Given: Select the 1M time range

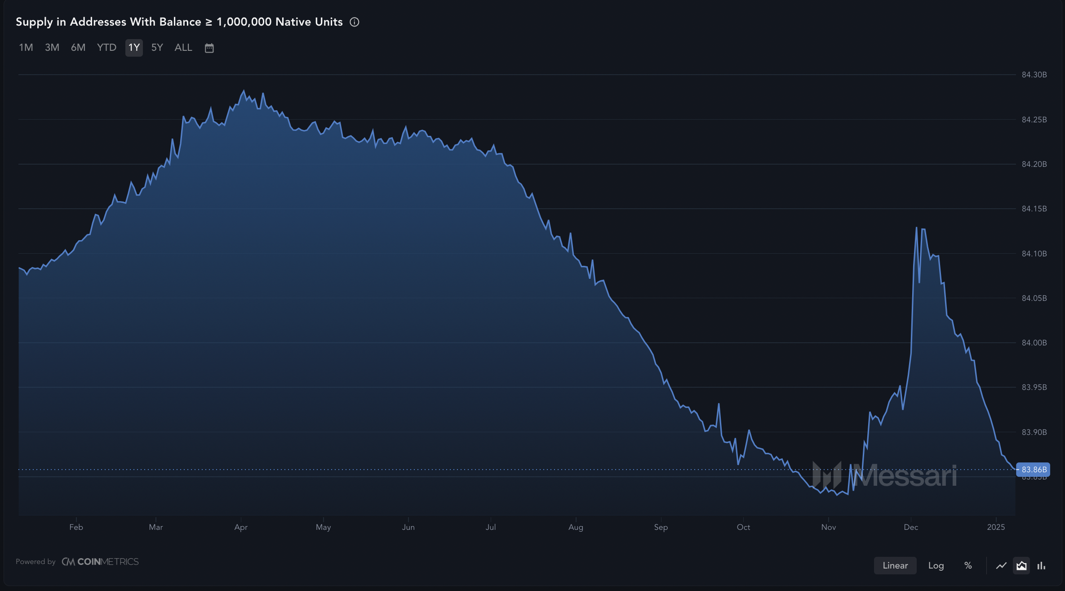Looking at the screenshot, I should [26, 48].
